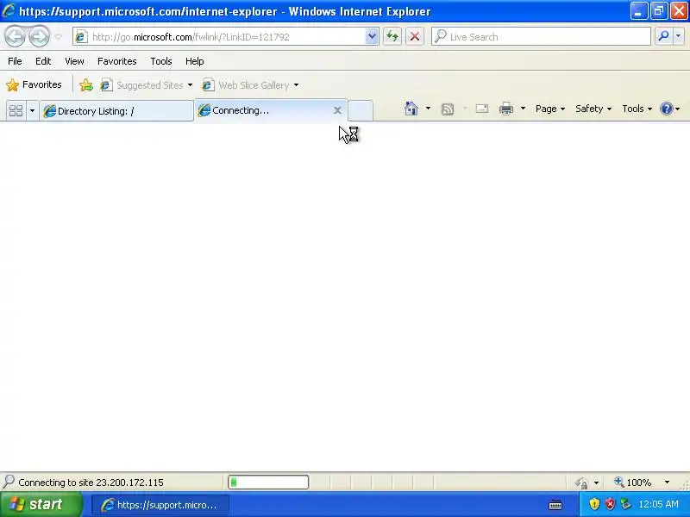This screenshot has height=517, width=690.
Task: Open Tools in the menu bar
Action: 161,61
